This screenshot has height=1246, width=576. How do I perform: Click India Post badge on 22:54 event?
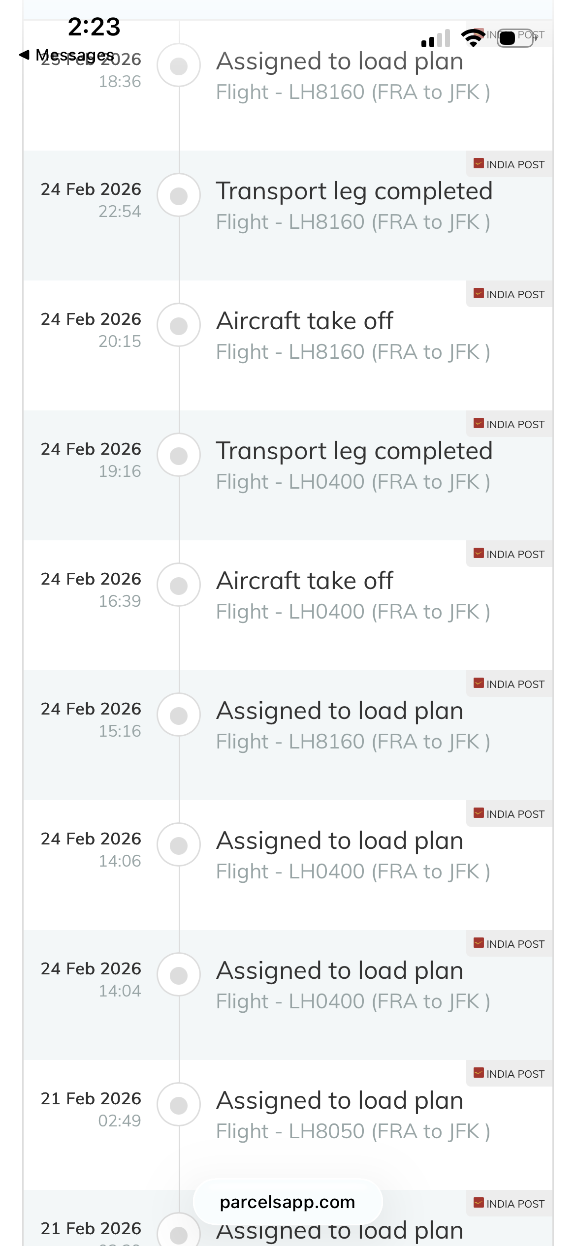pos(509,164)
